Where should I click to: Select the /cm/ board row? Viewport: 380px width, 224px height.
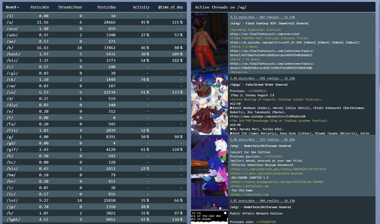pyautogui.click(x=95, y=86)
